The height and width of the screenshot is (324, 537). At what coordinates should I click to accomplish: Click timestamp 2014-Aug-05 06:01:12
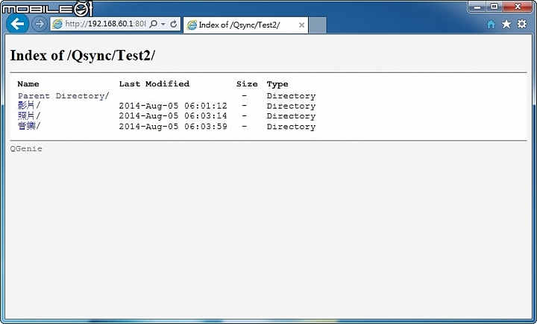(x=173, y=106)
